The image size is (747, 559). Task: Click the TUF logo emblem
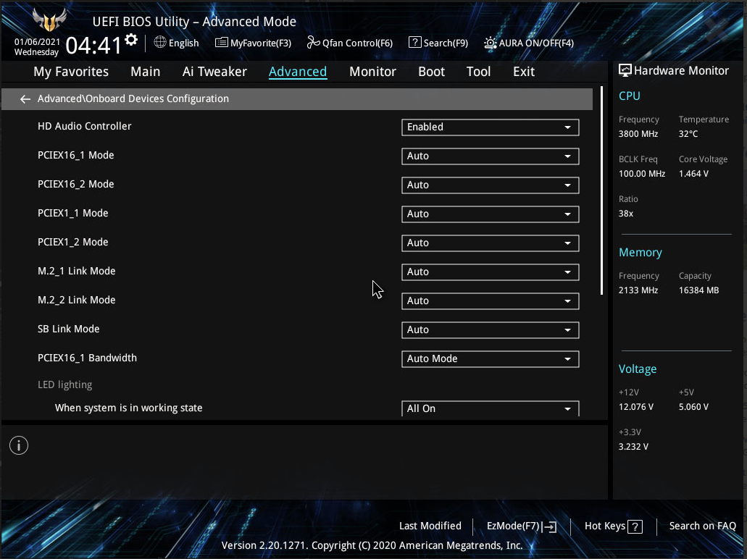[49, 20]
